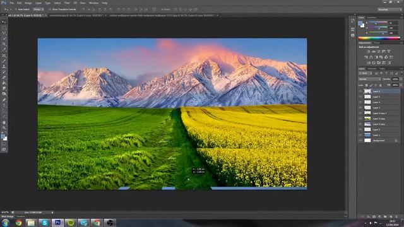Image resolution: width=404 pixels, height=227 pixels.
Task: Select the Gradient tool
Action: coord(4,83)
